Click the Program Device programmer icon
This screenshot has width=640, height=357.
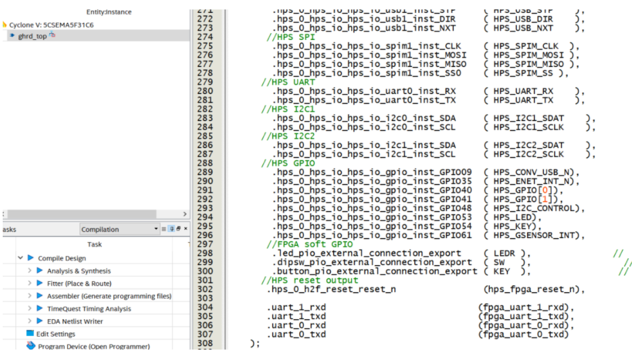30,346
